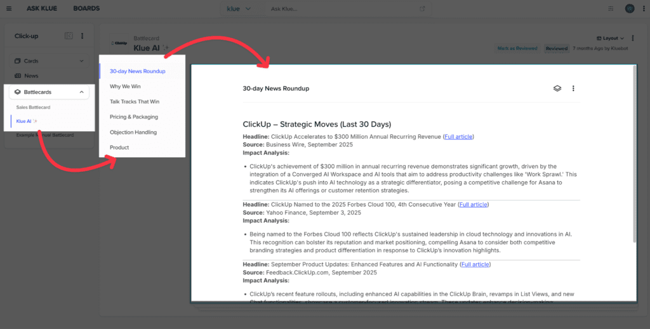Expand the Cards section chevron
The width and height of the screenshot is (650, 329).
coord(81,61)
